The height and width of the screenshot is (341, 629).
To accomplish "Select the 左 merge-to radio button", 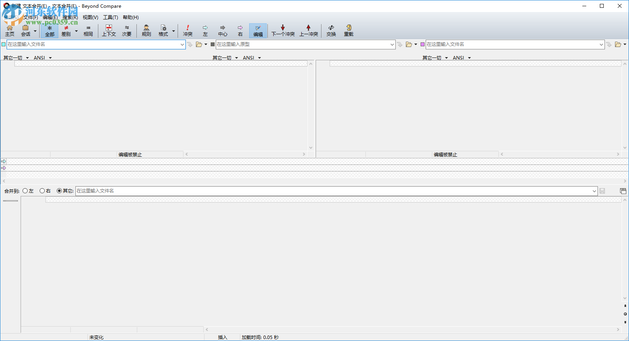I will [25, 191].
